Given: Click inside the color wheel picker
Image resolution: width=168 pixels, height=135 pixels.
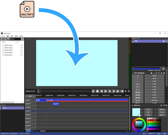Looking at the screenshot, I should 138,125.
